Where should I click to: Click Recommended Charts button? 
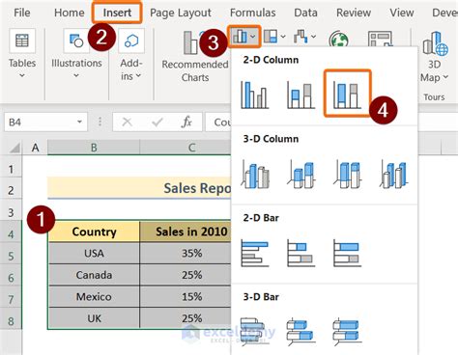click(195, 57)
